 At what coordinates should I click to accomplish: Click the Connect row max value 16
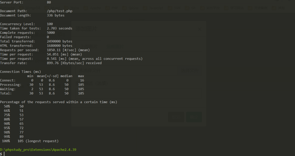(x=82, y=80)
